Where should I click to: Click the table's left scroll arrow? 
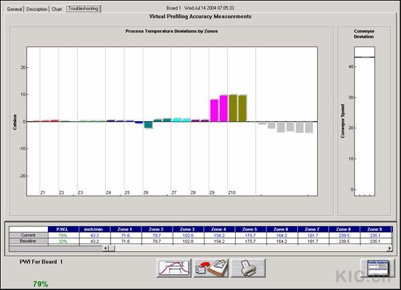click(106, 248)
